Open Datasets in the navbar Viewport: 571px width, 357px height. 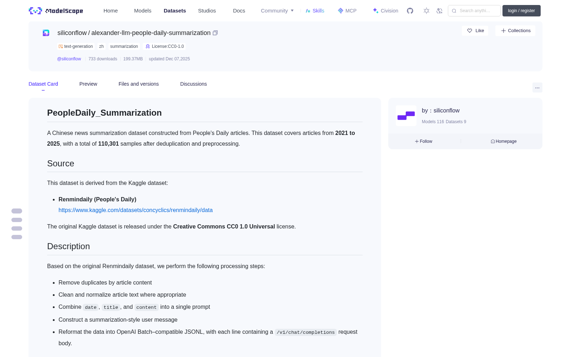175,11
